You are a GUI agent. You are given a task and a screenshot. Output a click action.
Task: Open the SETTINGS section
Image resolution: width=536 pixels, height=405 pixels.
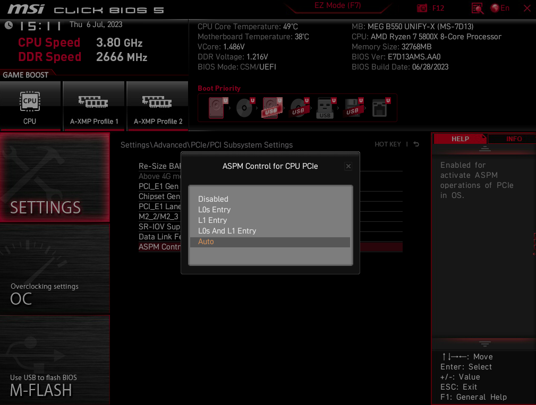pyautogui.click(x=55, y=177)
